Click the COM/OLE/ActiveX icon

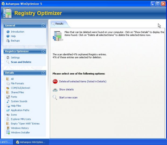click(x=8, y=88)
